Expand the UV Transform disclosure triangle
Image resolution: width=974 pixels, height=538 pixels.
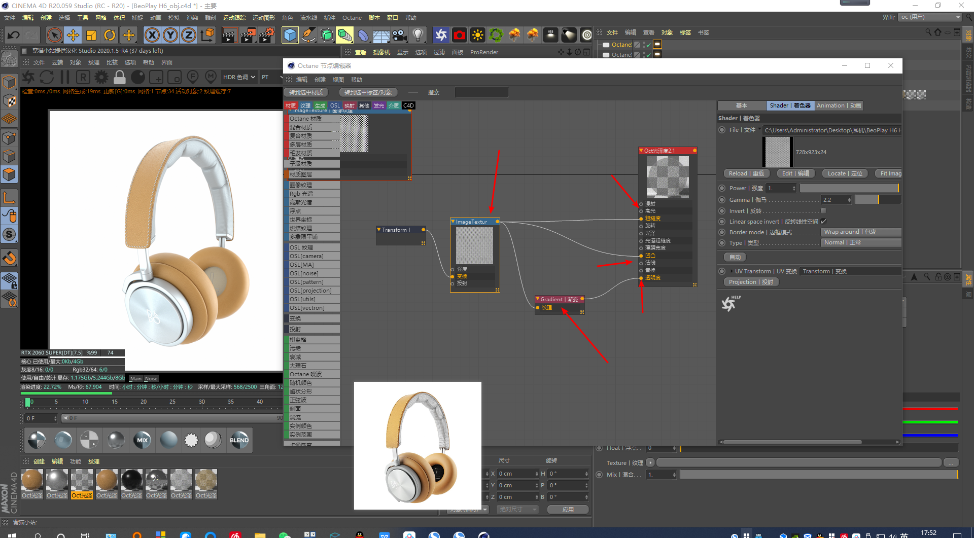click(x=731, y=271)
